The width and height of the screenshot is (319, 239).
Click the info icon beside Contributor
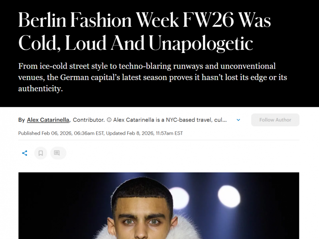[x=109, y=120]
